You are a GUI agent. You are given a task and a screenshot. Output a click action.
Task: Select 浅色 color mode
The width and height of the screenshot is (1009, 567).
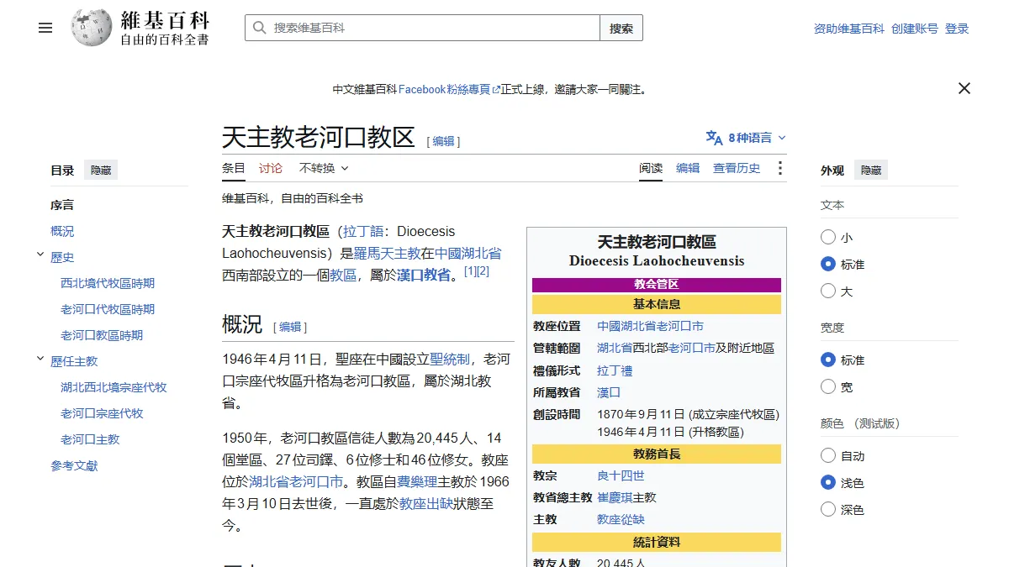pos(828,483)
